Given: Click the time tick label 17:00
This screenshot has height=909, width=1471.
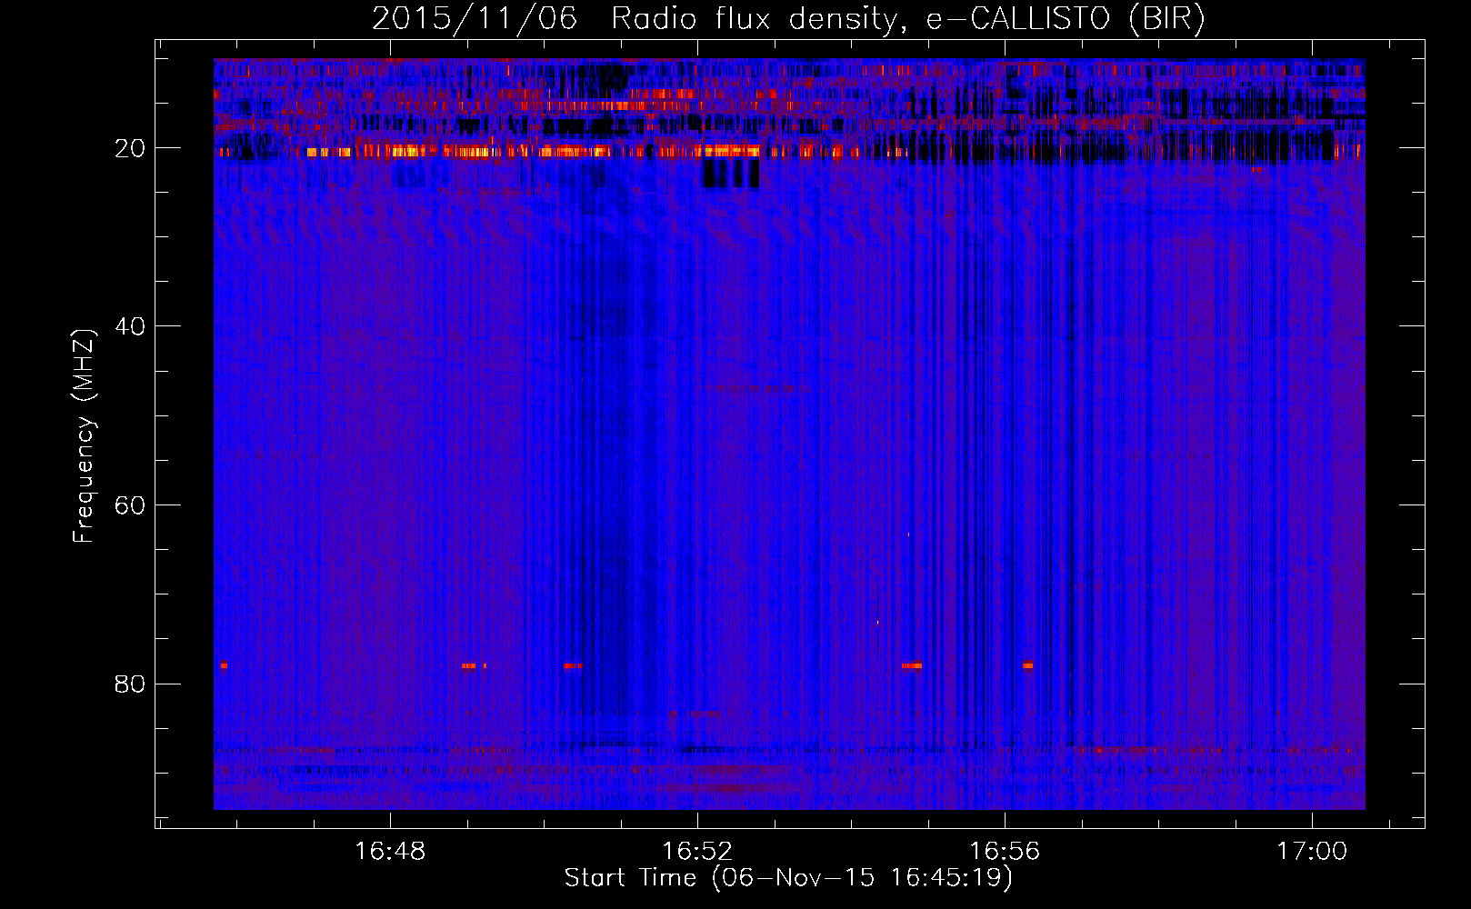Looking at the screenshot, I should [1312, 852].
